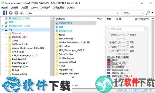The image size is (155, 93).
Task: Open the arrow menu beside the magnifier
Action: pyautogui.click(x=152, y=13)
